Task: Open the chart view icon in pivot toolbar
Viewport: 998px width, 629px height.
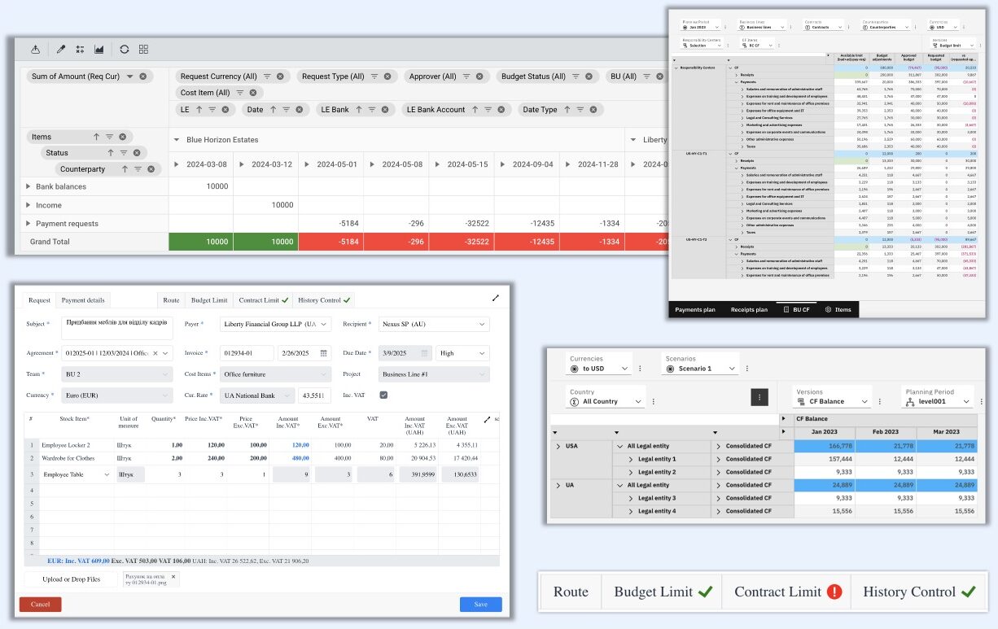Action: point(99,49)
